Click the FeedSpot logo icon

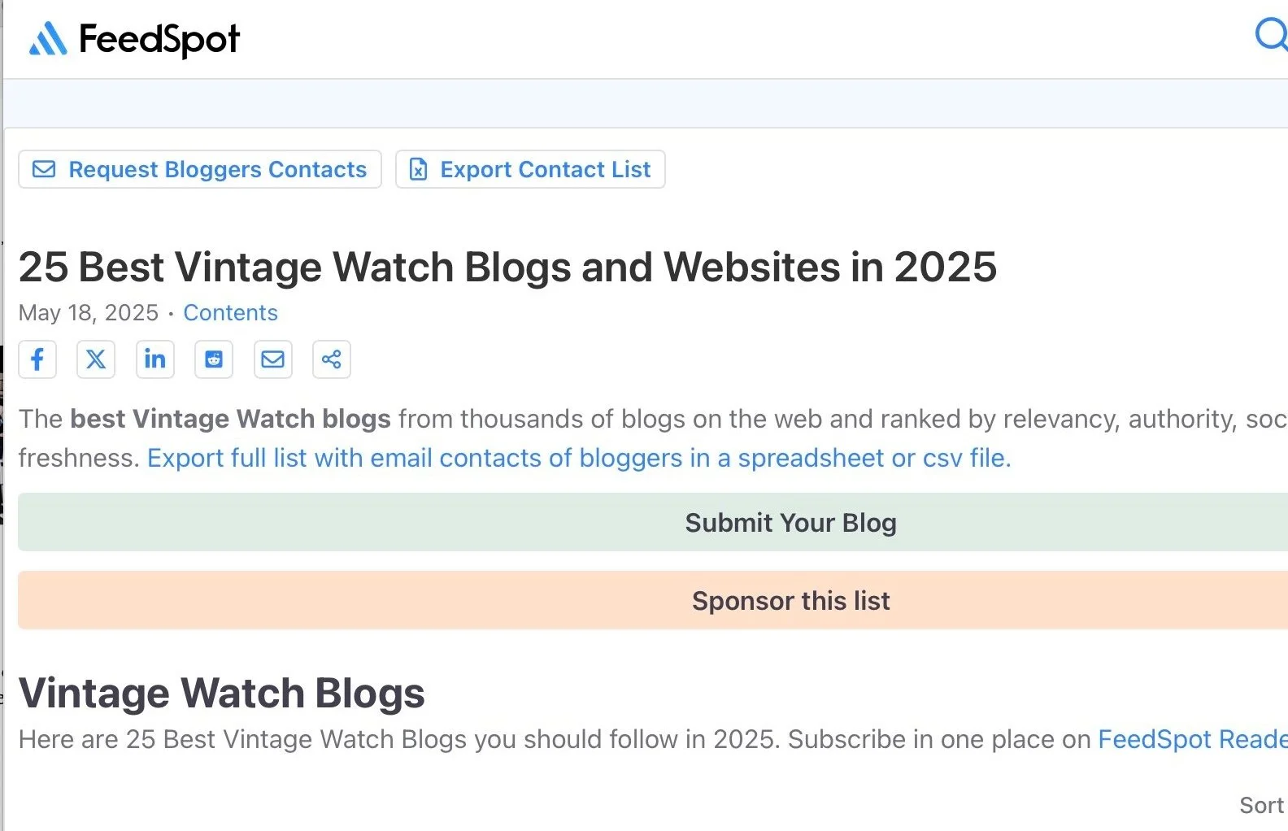[48, 39]
